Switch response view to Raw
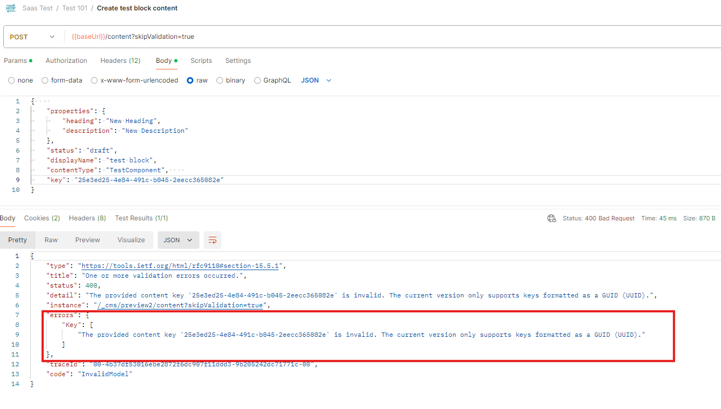Image resolution: width=721 pixels, height=409 pixels. [51, 240]
